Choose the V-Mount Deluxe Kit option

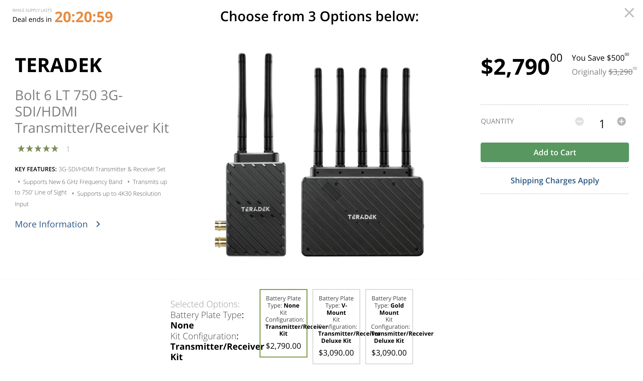[x=336, y=326]
